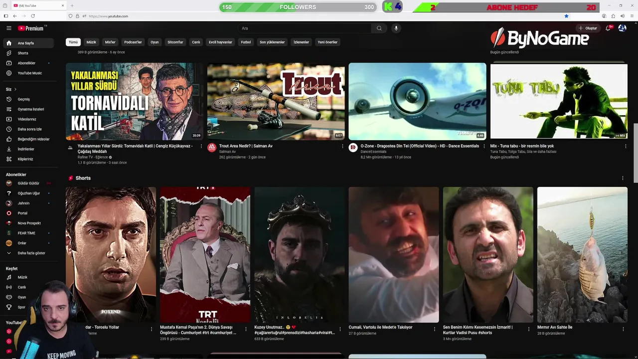Open Nova Prospekt subscription channel
This screenshot has width=638, height=359.
click(28, 223)
